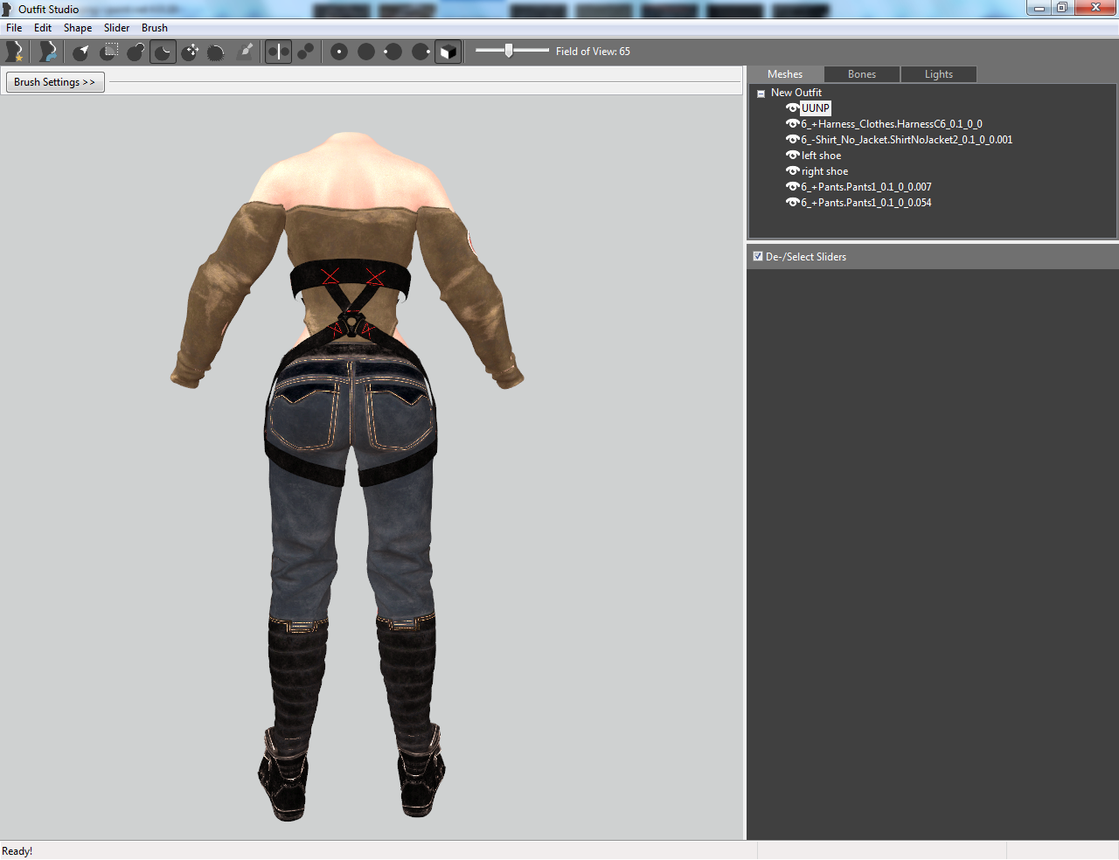Select 6_+Harness_Clothes.HarnessC6_0.1_0_0 mesh

coord(892,124)
